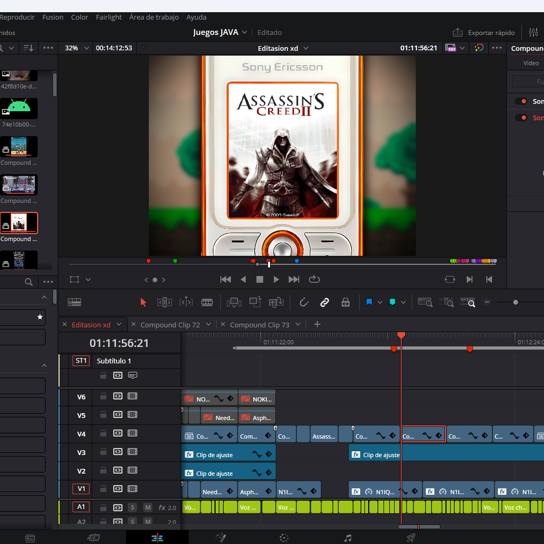Select the arrow Selection Mode tool
544x544 pixels.
pyautogui.click(x=143, y=302)
